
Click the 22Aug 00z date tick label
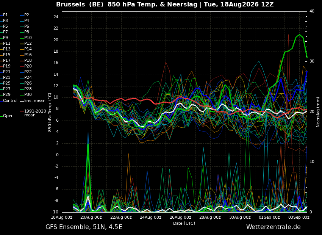point(121,217)
